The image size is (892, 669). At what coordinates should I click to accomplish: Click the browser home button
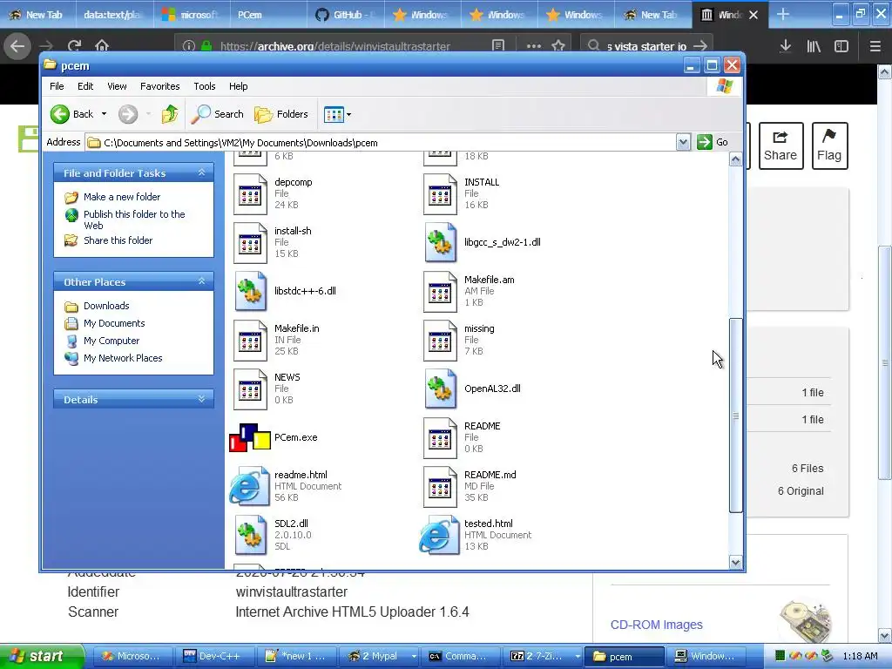[x=102, y=46]
